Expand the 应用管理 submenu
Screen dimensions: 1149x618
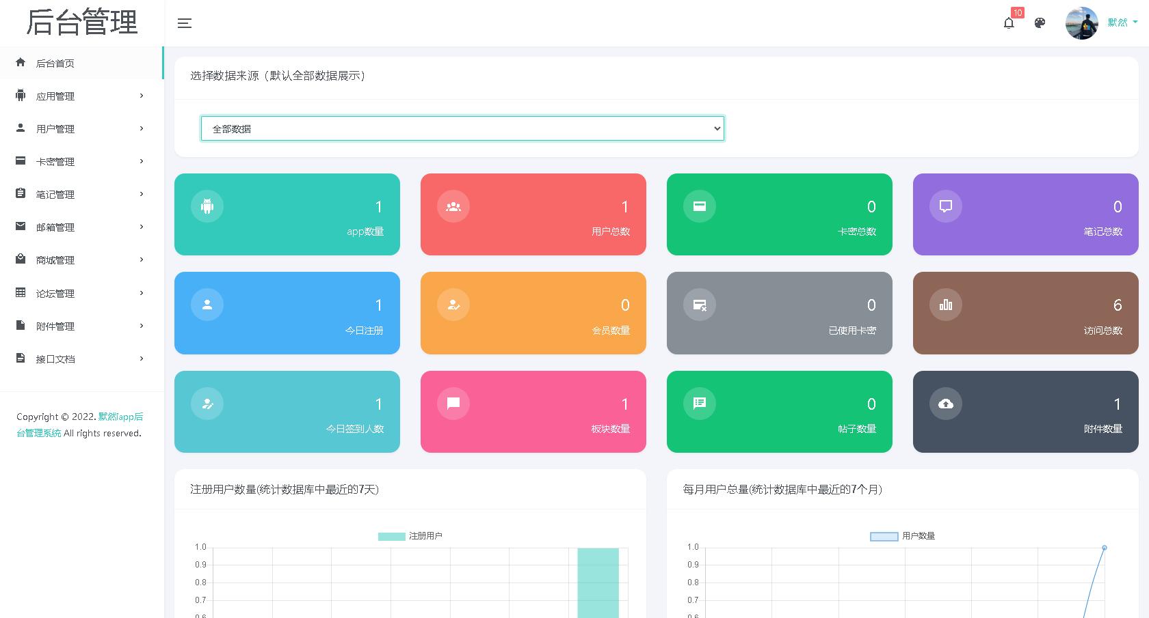tap(55, 96)
